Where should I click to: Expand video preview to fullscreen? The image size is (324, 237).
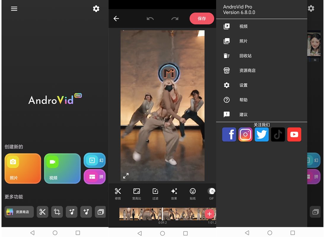126,176
